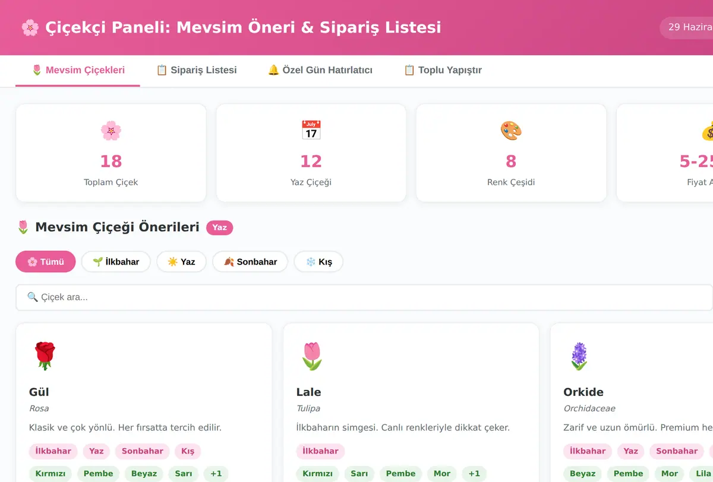
Task: Click the hyacinth icon on the Orkide card
Action: (x=579, y=356)
